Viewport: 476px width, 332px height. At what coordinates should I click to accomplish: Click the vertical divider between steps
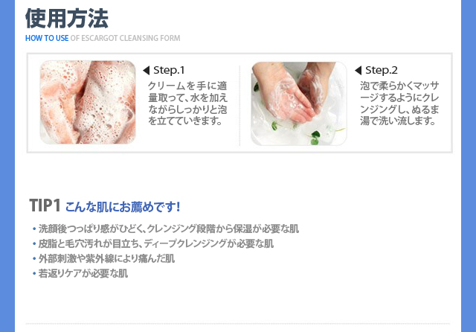(x=239, y=105)
